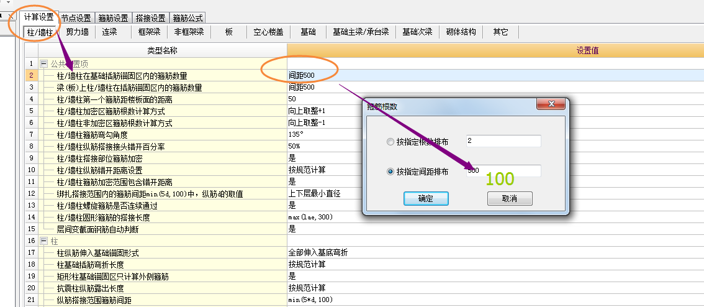Image resolution: width=704 pixels, height=307 pixels.
Task: Close the 箍筋根数 dialog
Action: click(x=551, y=105)
